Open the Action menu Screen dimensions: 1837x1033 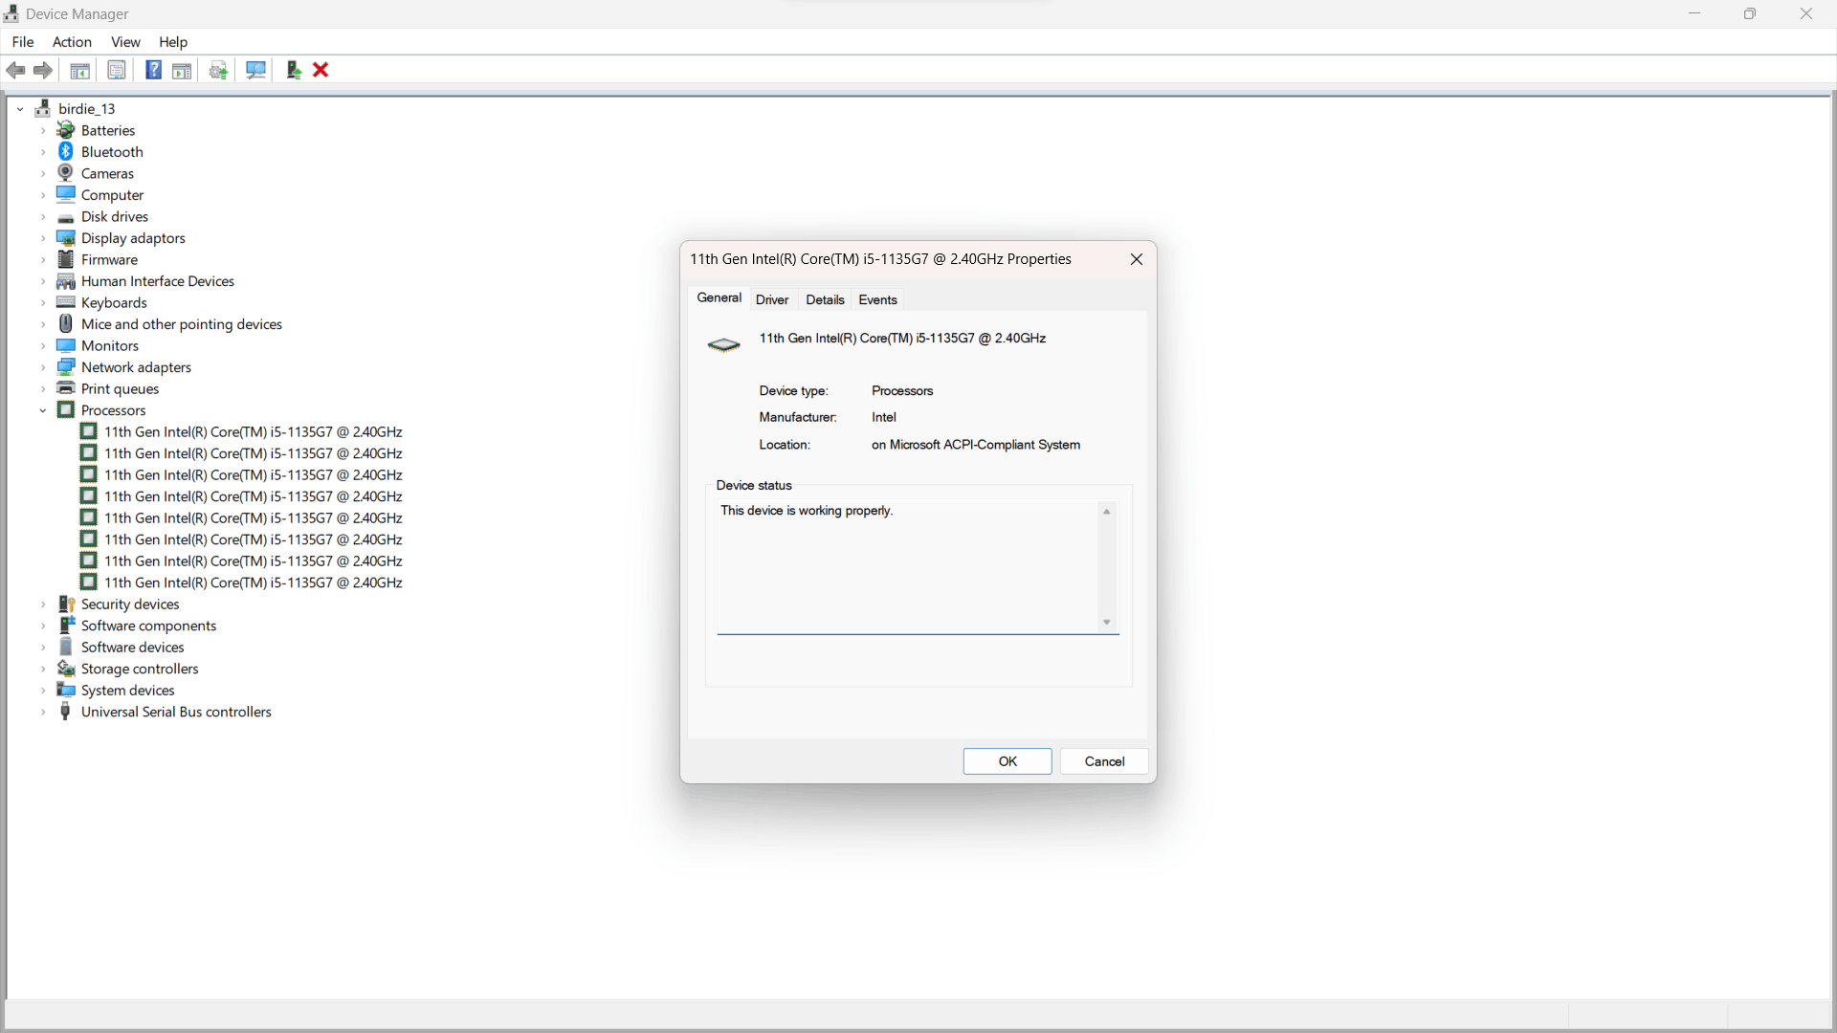pos(72,42)
